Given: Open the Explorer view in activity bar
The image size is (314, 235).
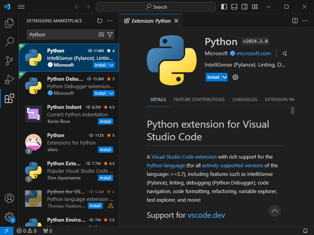Looking at the screenshot, I should pos(9,23).
